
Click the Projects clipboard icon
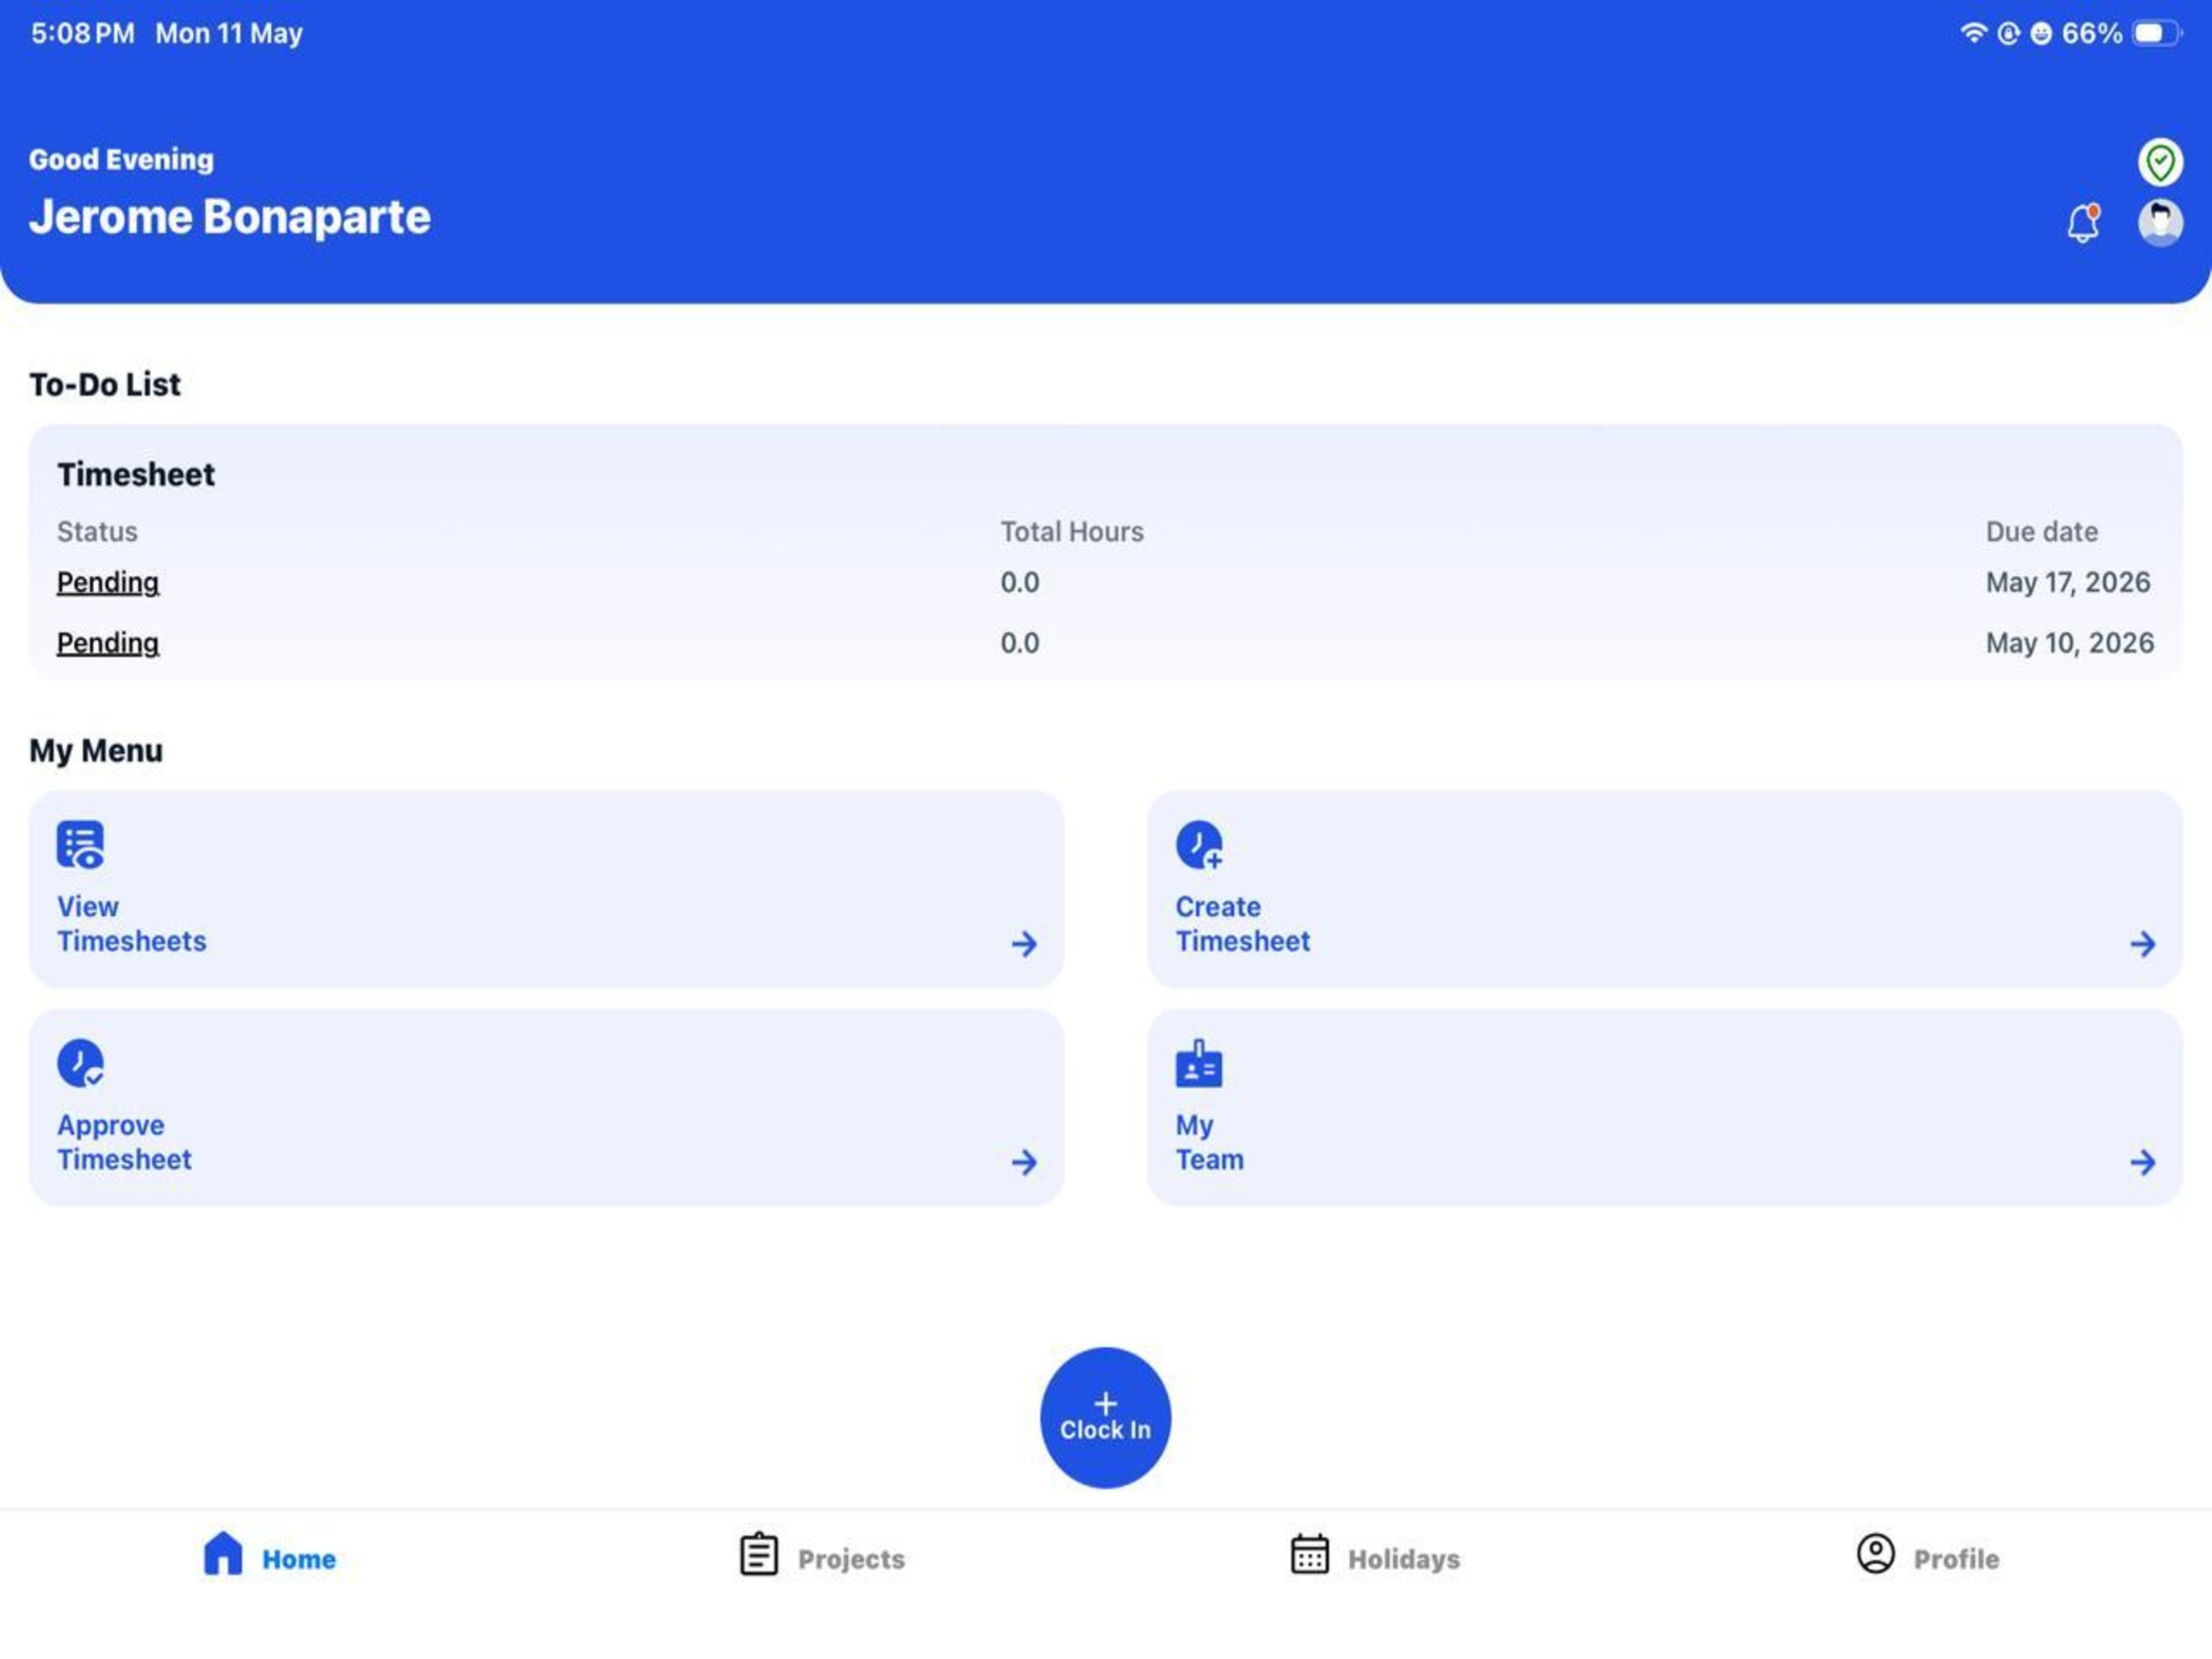pos(759,1554)
